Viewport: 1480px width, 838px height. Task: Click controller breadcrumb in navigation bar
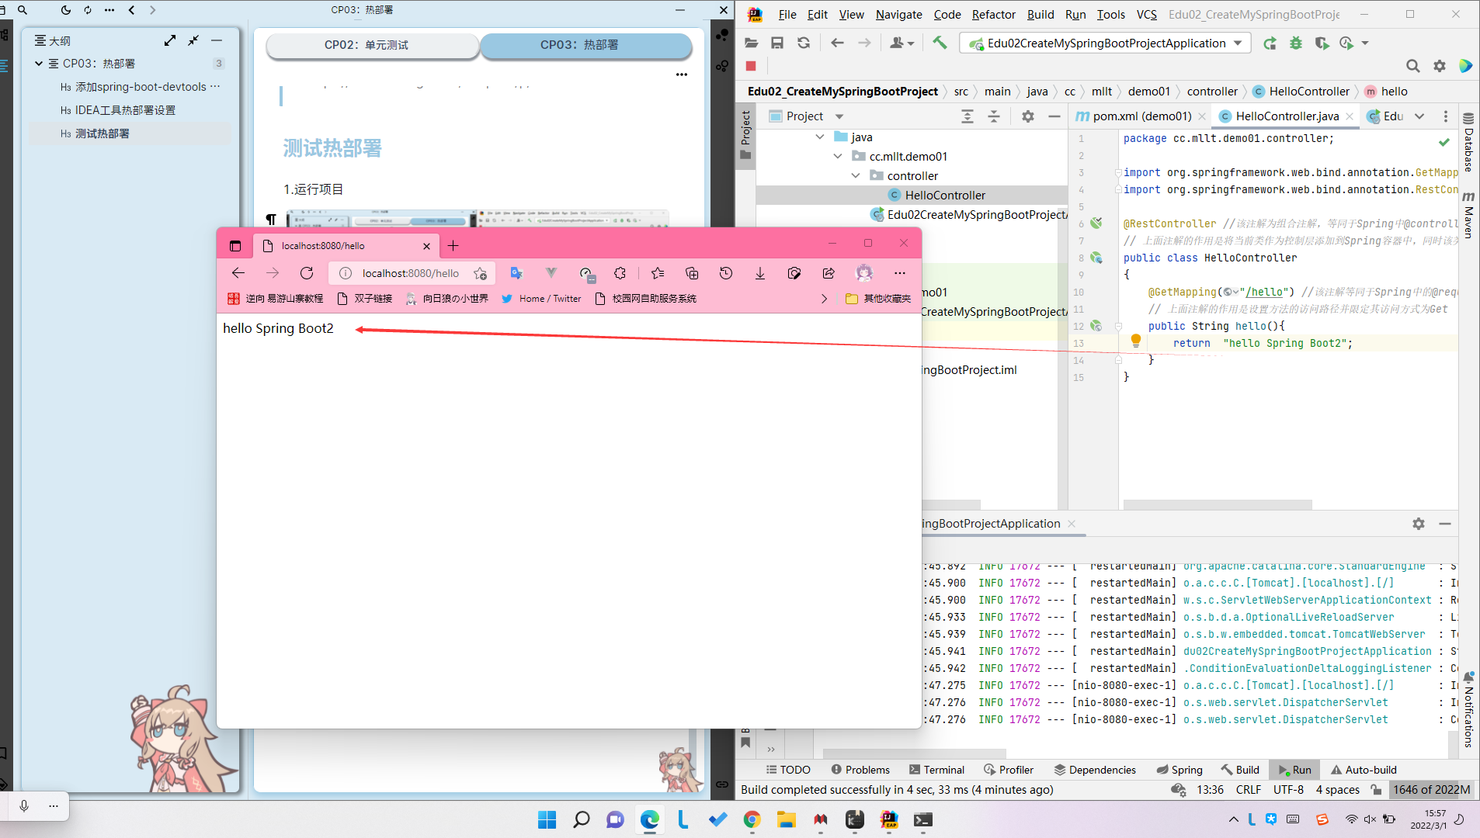click(x=1212, y=92)
